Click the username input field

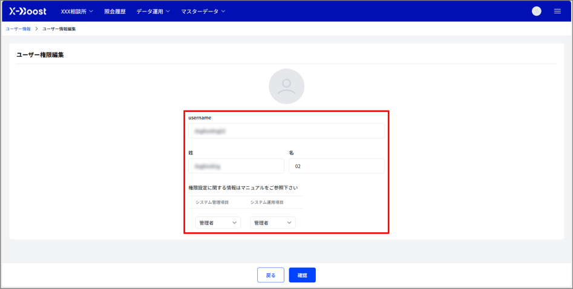point(287,131)
